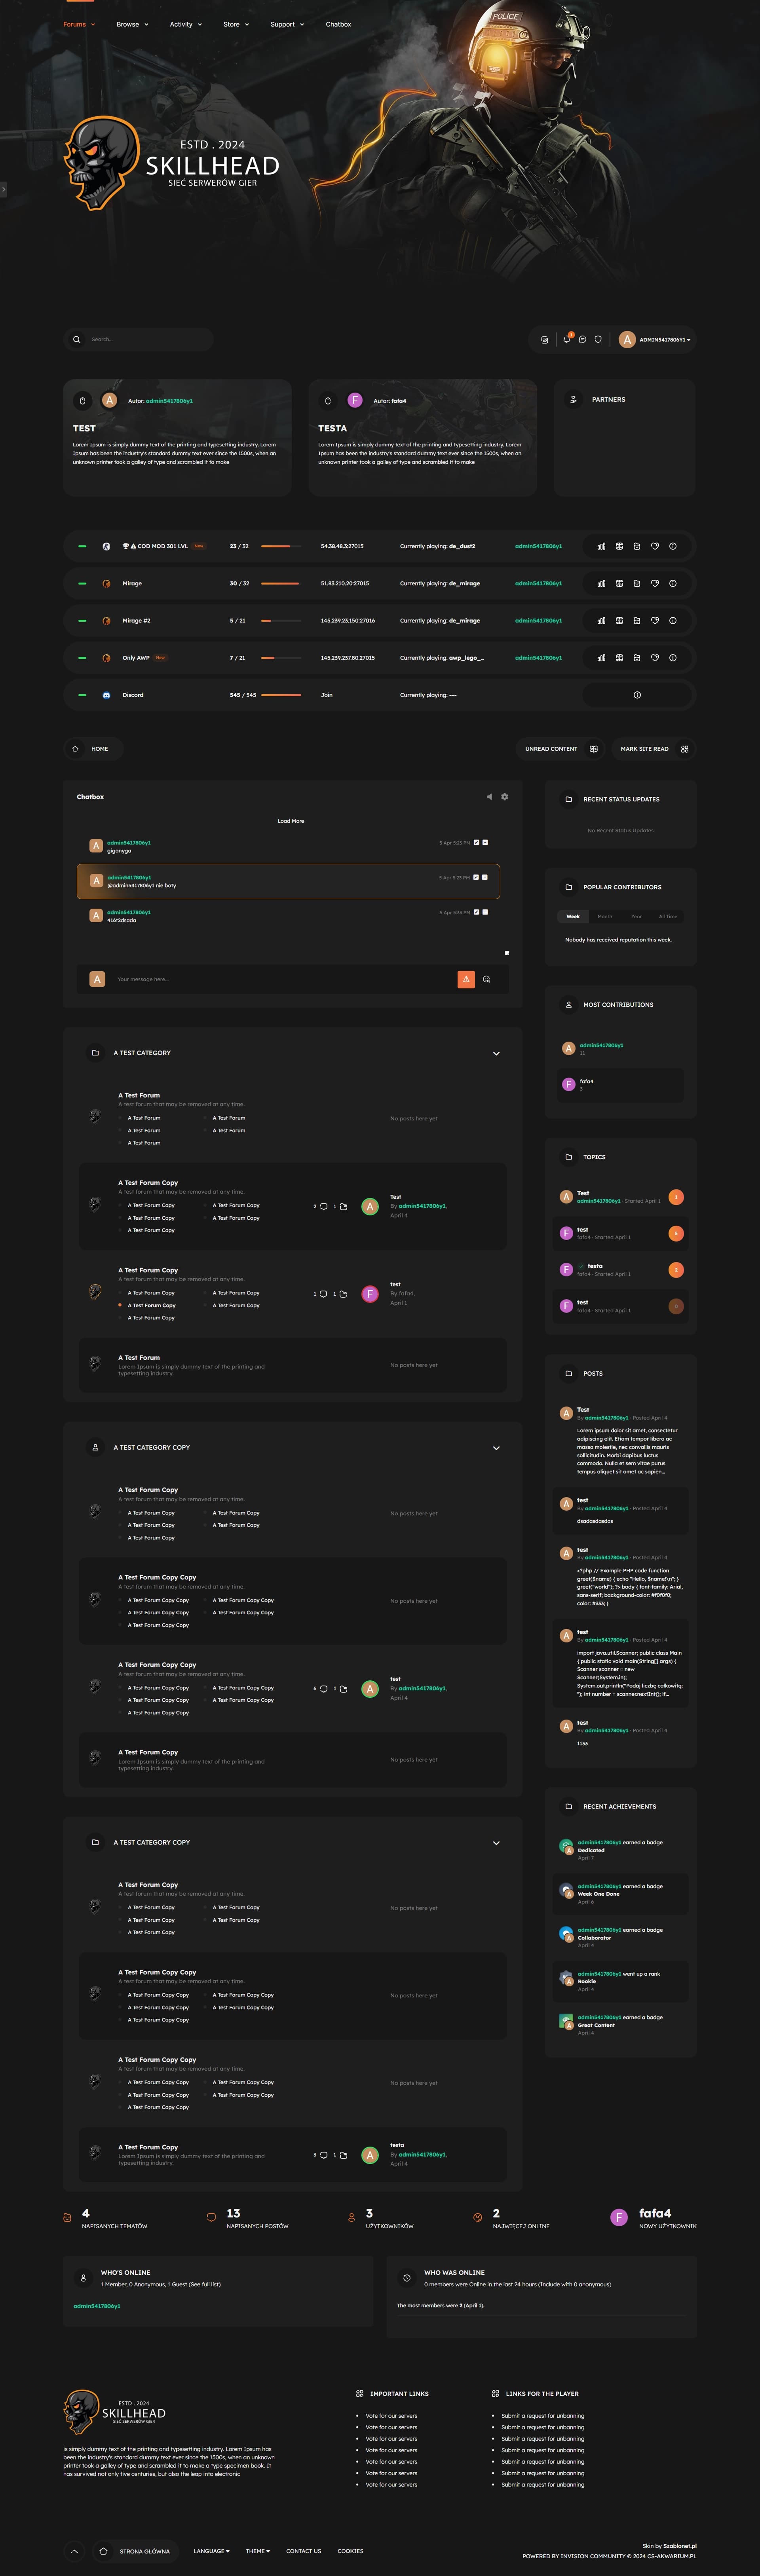Click Load More in the Chatbox

(x=291, y=821)
